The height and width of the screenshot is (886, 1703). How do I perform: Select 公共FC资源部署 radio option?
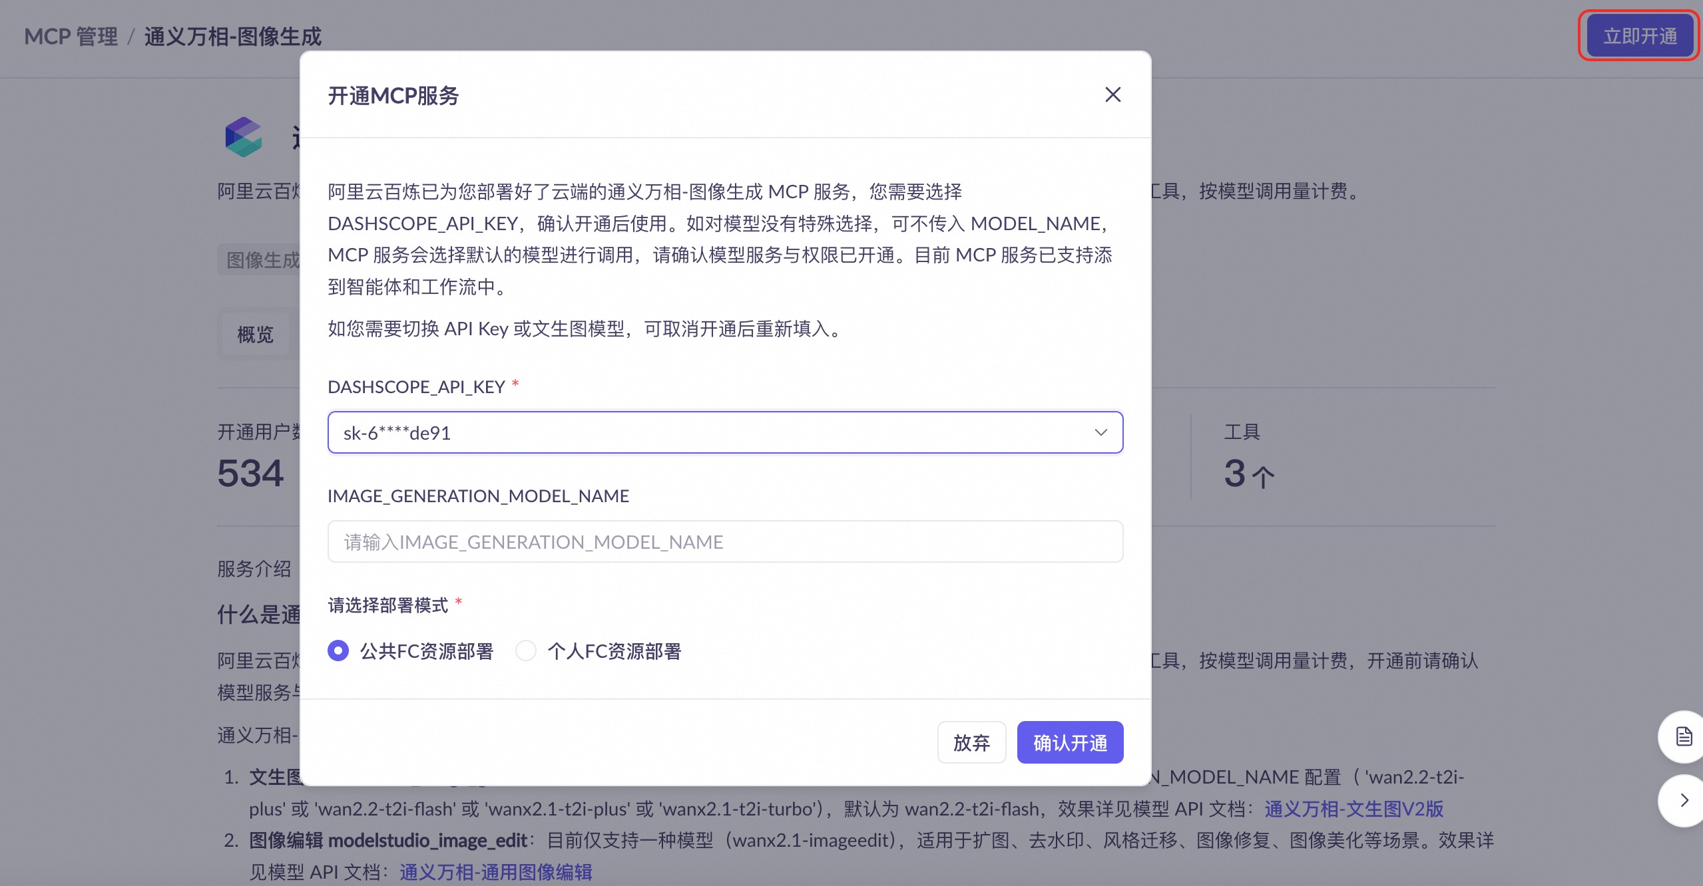click(x=338, y=651)
